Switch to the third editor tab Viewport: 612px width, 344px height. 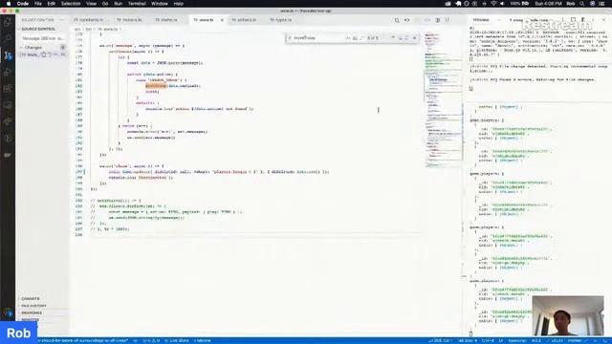[x=168, y=20]
